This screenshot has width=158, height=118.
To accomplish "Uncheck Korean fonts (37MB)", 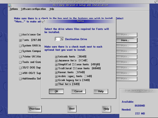I will [x=56, y=72].
